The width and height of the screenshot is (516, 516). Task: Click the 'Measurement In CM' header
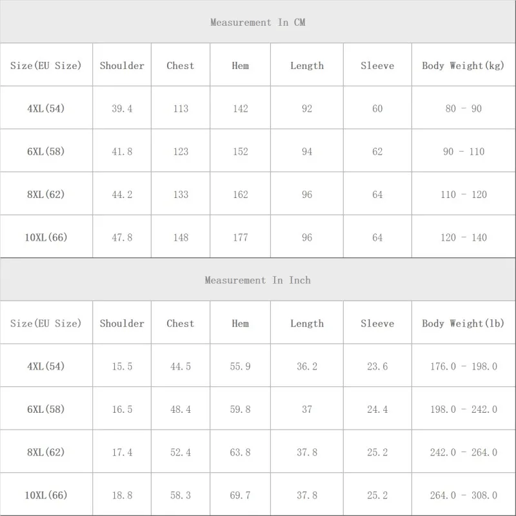[x=257, y=21]
